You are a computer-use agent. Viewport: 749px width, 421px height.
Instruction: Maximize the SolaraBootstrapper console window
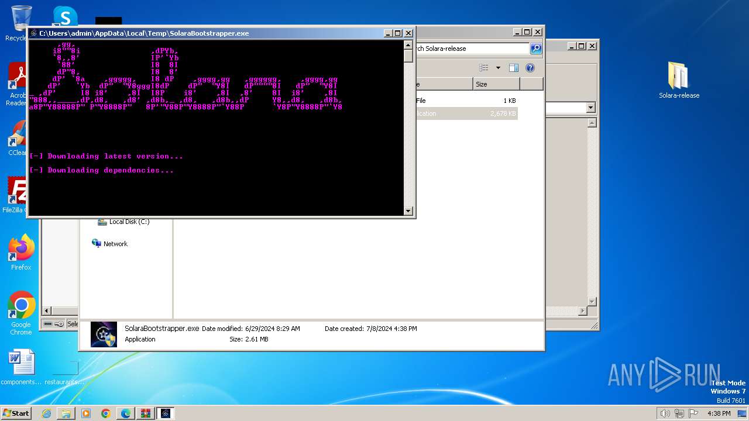pyautogui.click(x=398, y=33)
